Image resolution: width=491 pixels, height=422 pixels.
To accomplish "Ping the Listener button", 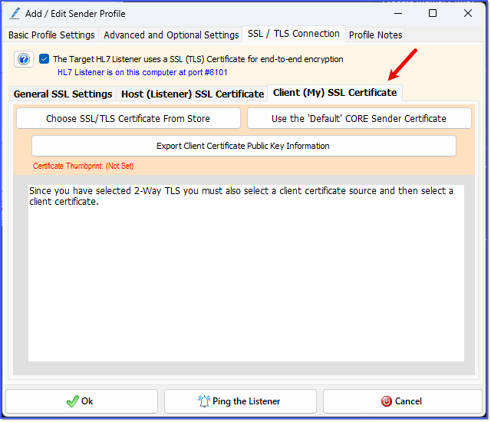I will (x=240, y=401).
